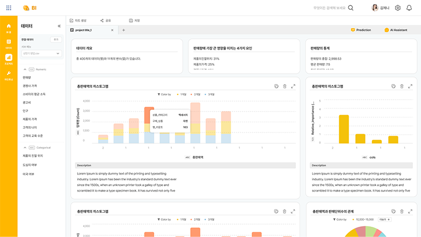Open color palette on 총판매액과 판매단위수의 관계 card
Screen dimensions: 421x237
click(x=394, y=211)
